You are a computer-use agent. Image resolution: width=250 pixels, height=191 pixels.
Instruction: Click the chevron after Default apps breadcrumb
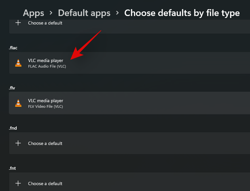117,13
